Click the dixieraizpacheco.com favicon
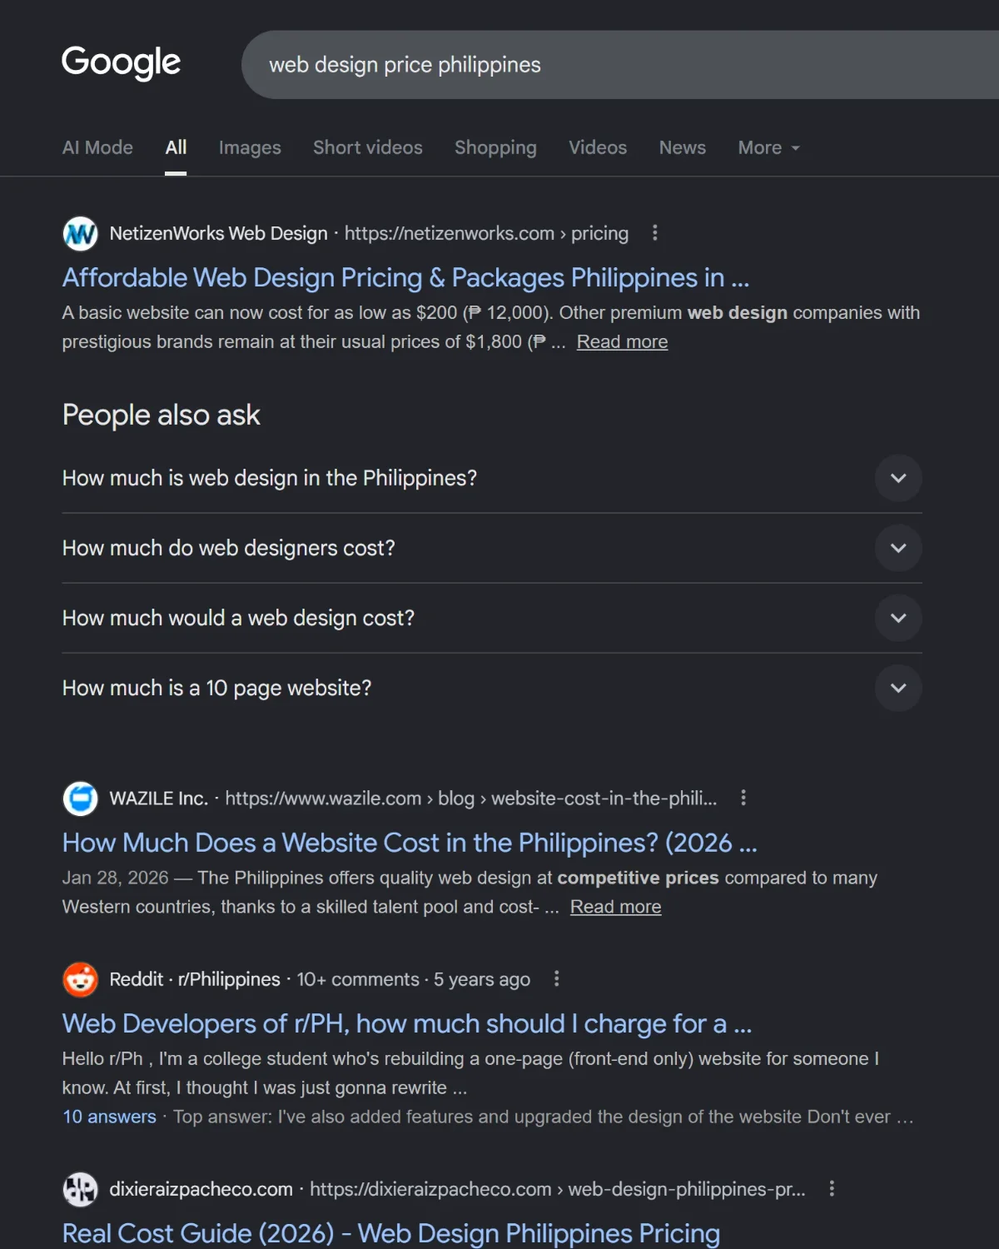The image size is (999, 1249). point(81,1189)
